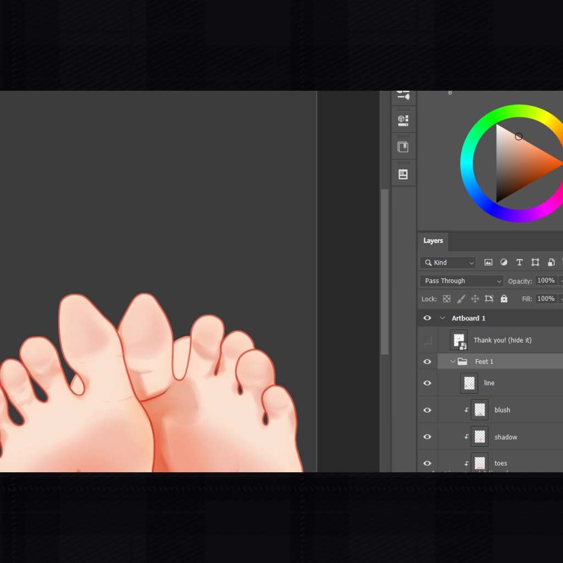Hide the line layer
563x563 pixels.
pyautogui.click(x=427, y=383)
